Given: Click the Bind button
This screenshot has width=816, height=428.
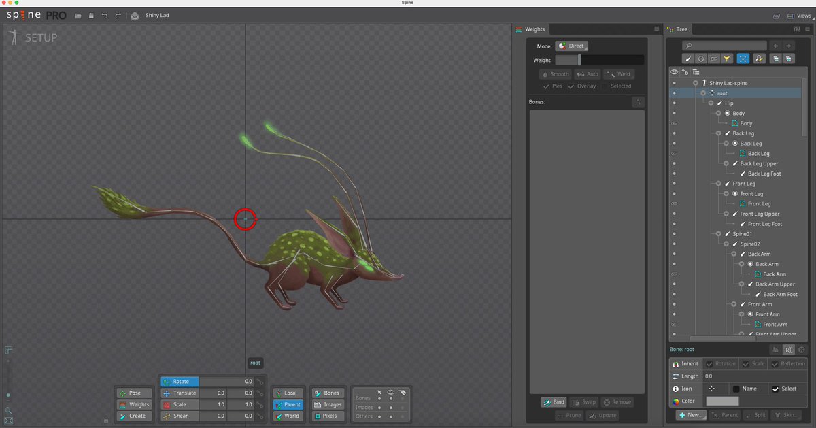Looking at the screenshot, I should click(x=554, y=401).
